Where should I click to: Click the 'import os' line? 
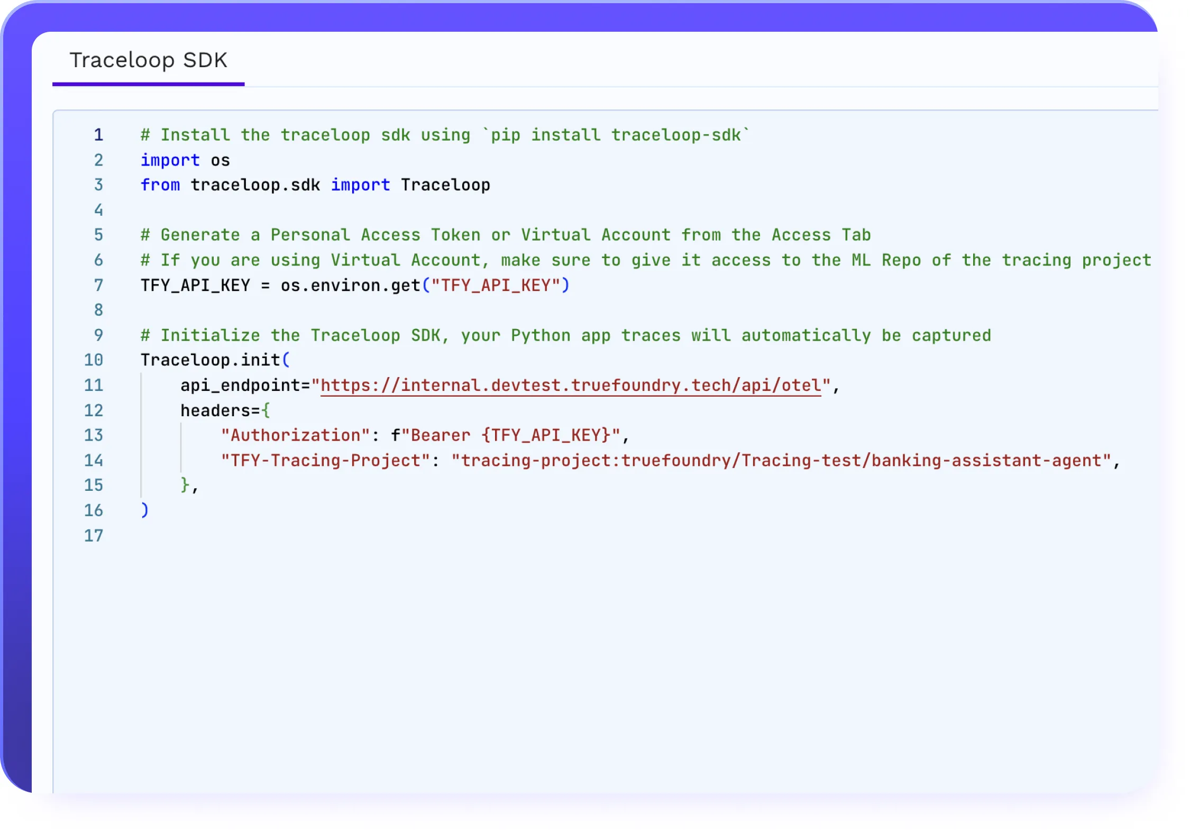click(185, 160)
